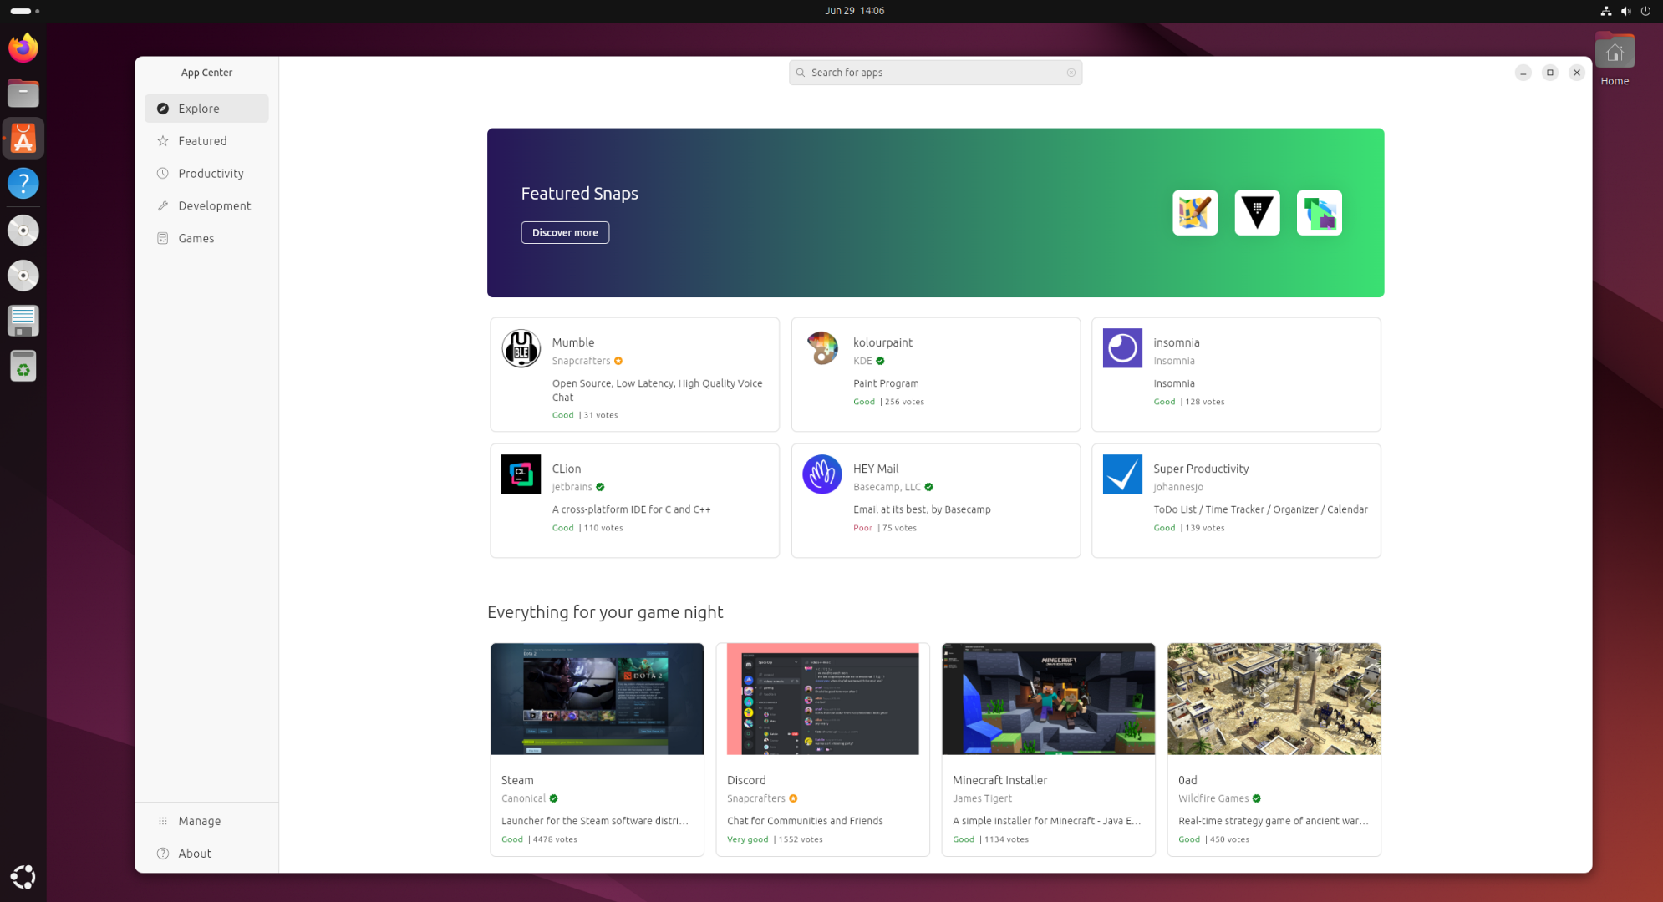Open the Trash from the dock
Viewport: 1663px width, 902px height.
pos(23,366)
